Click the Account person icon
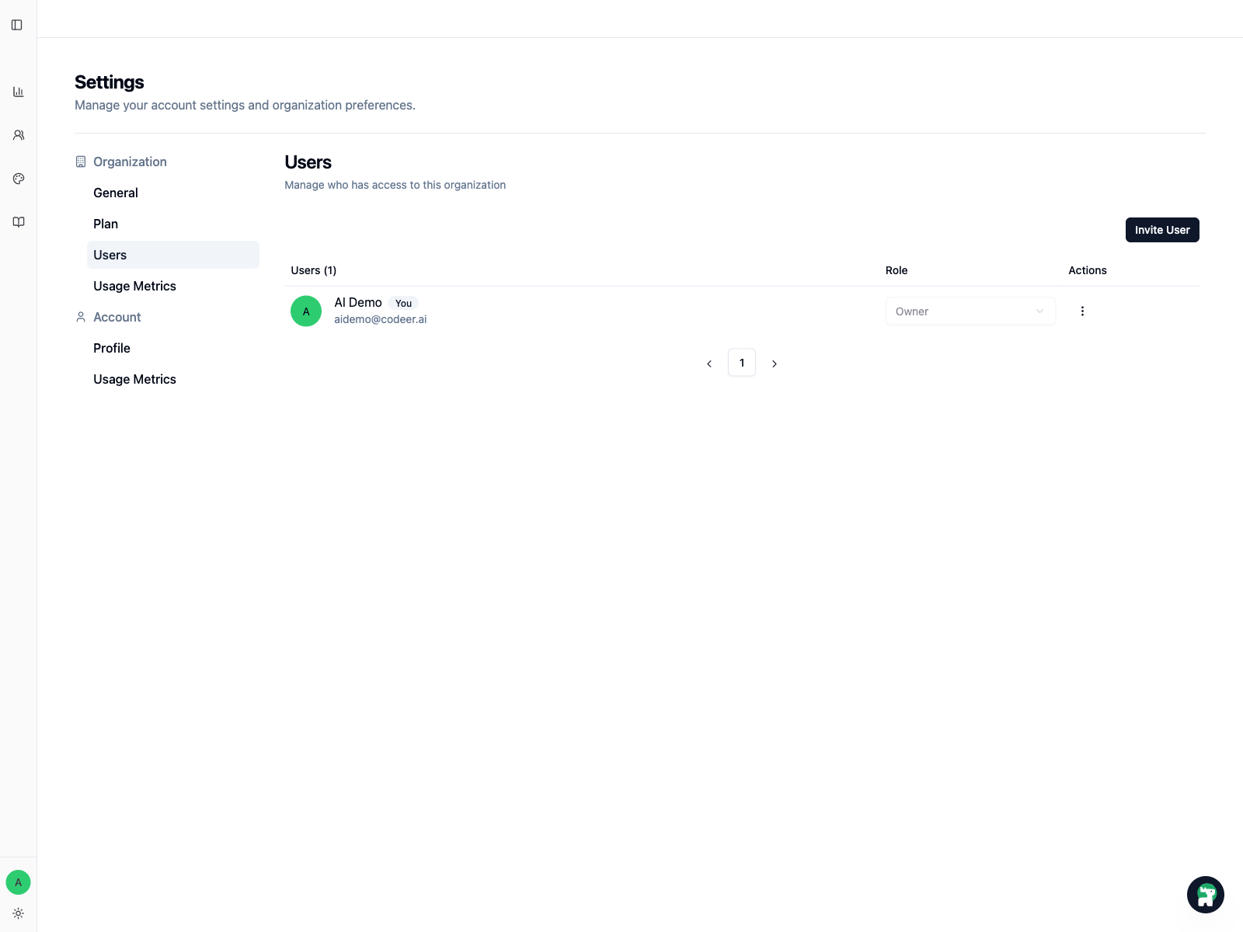The image size is (1243, 932). tap(80, 317)
